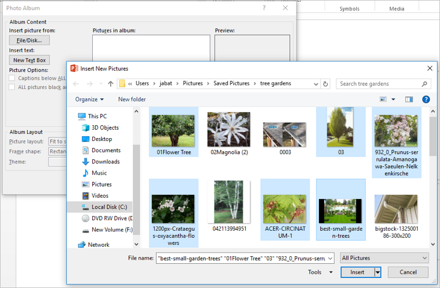Expand the Organize dropdown menu
This screenshot has width=440, height=288.
89,100
